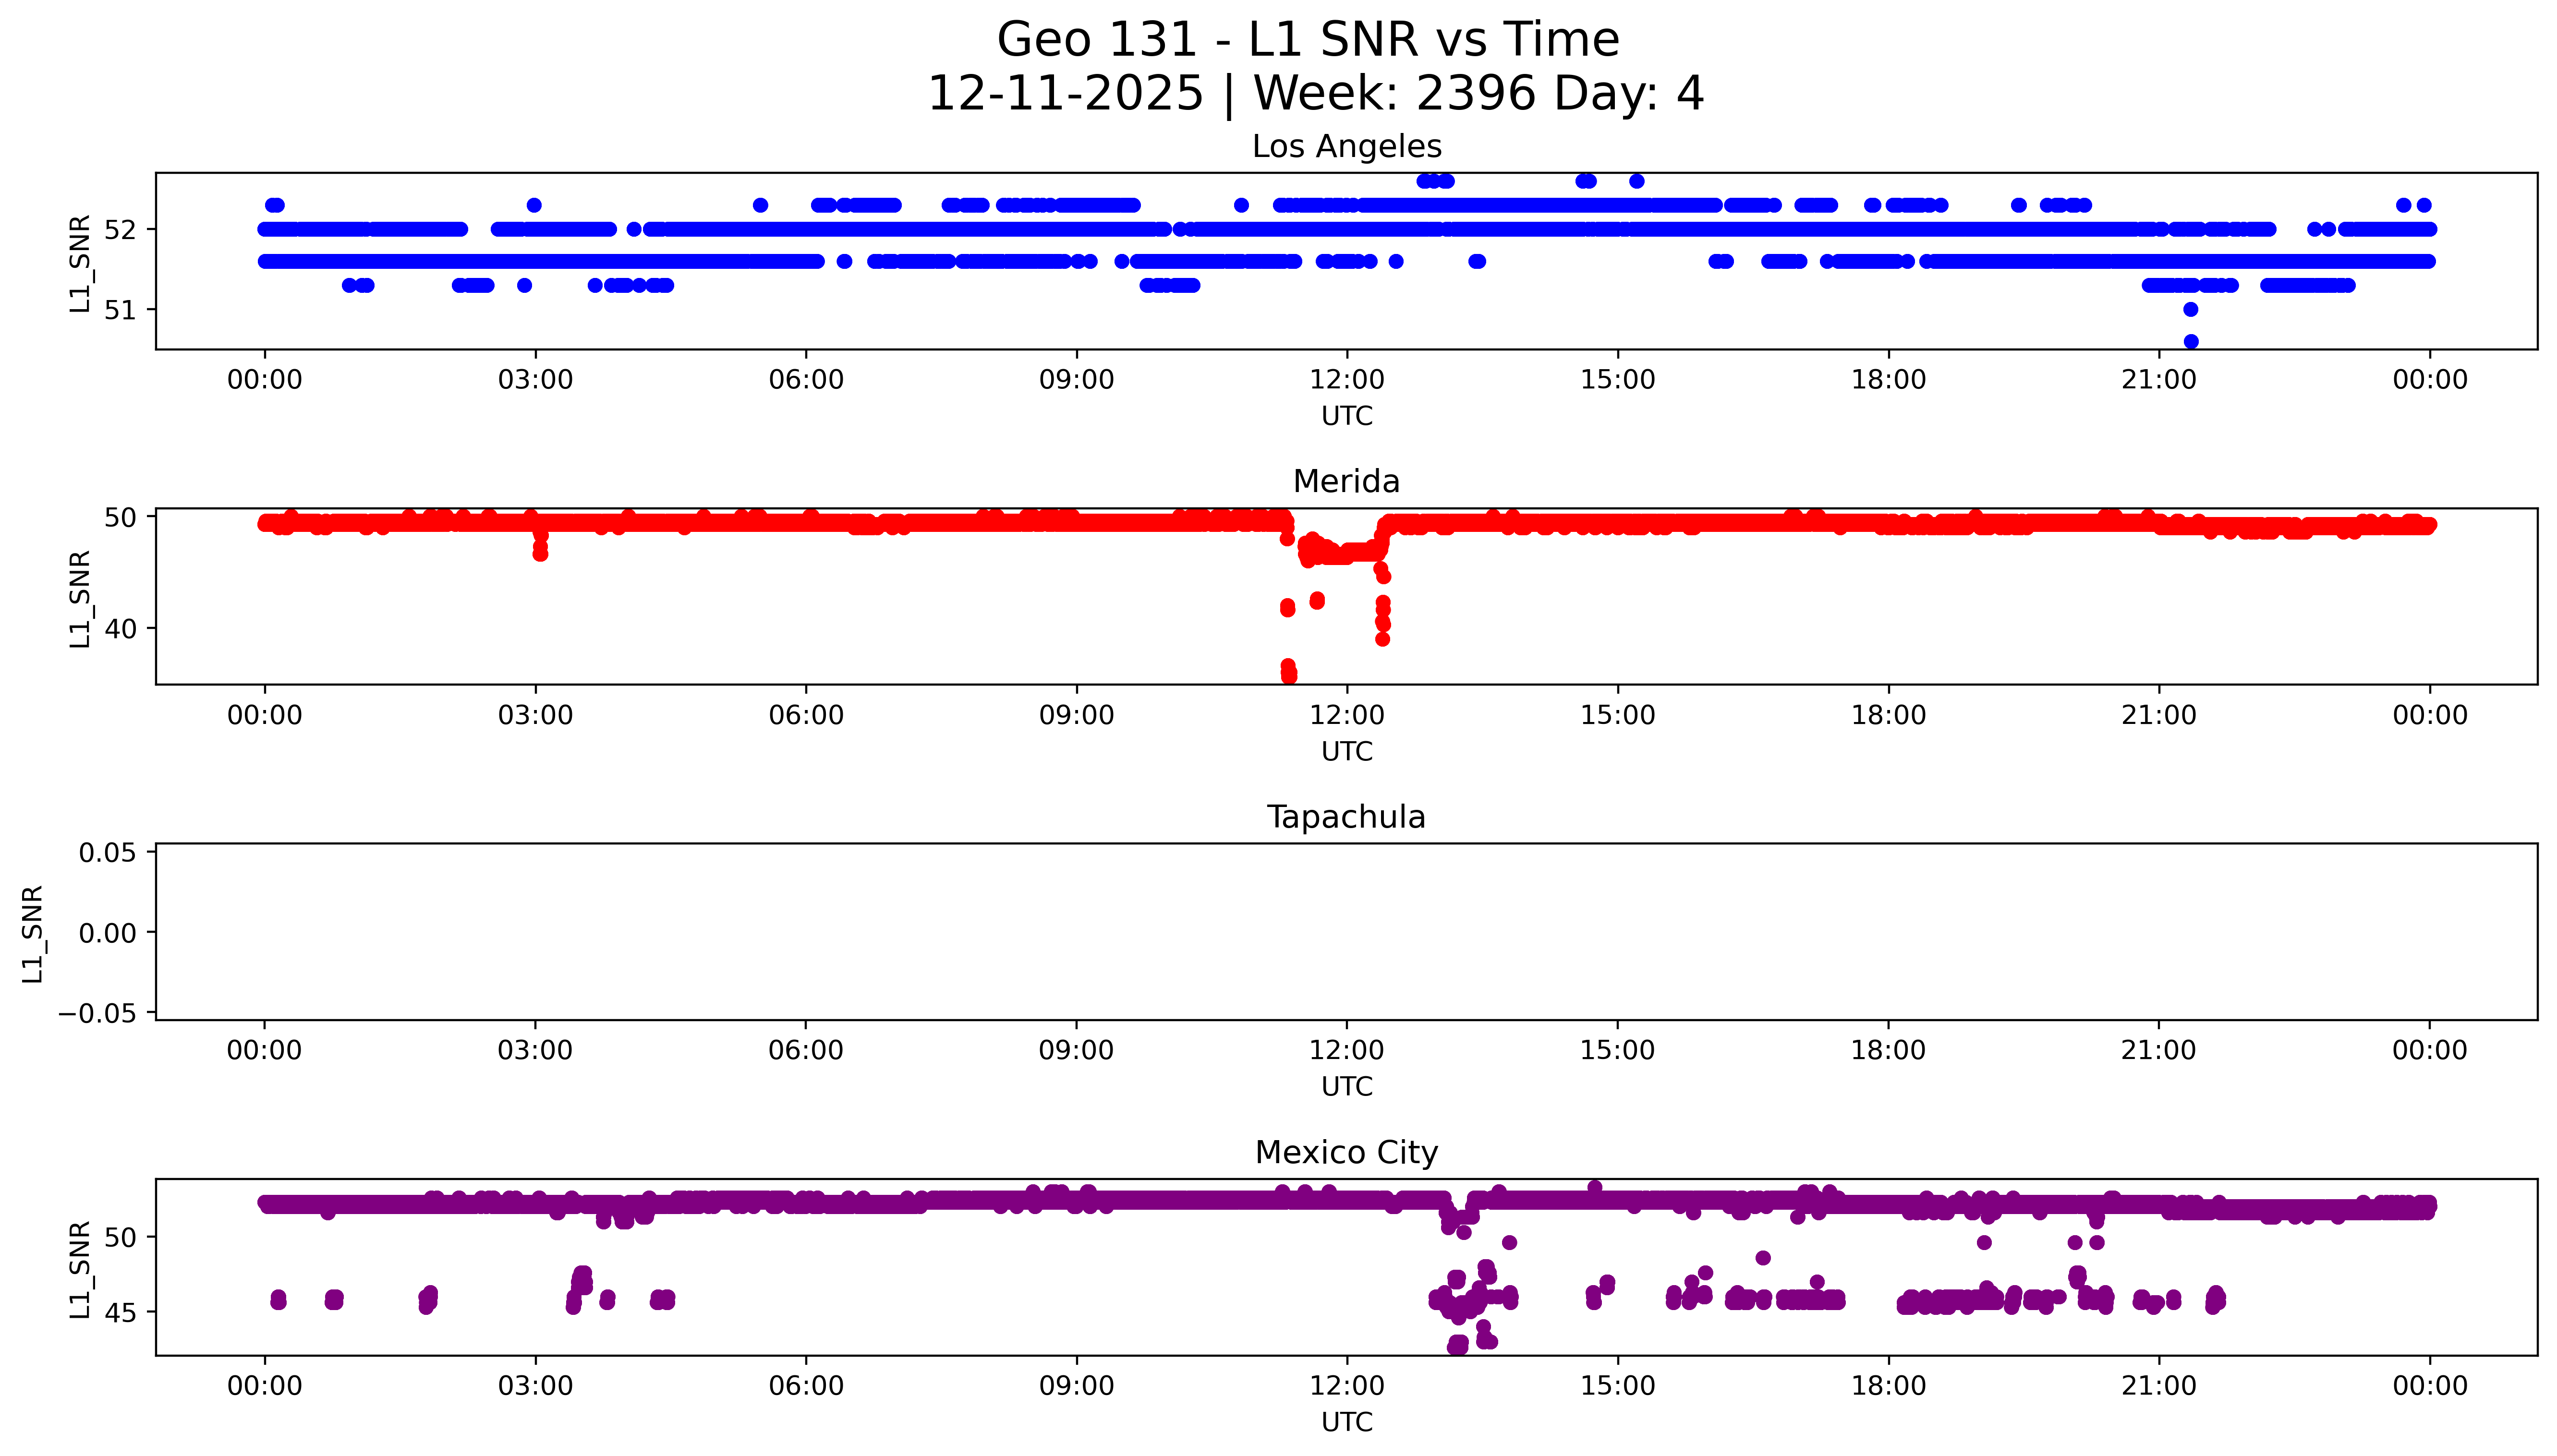This screenshot has width=2557, height=1456.
Task: Click the 'Merida' subplot title
Action: click(1346, 481)
